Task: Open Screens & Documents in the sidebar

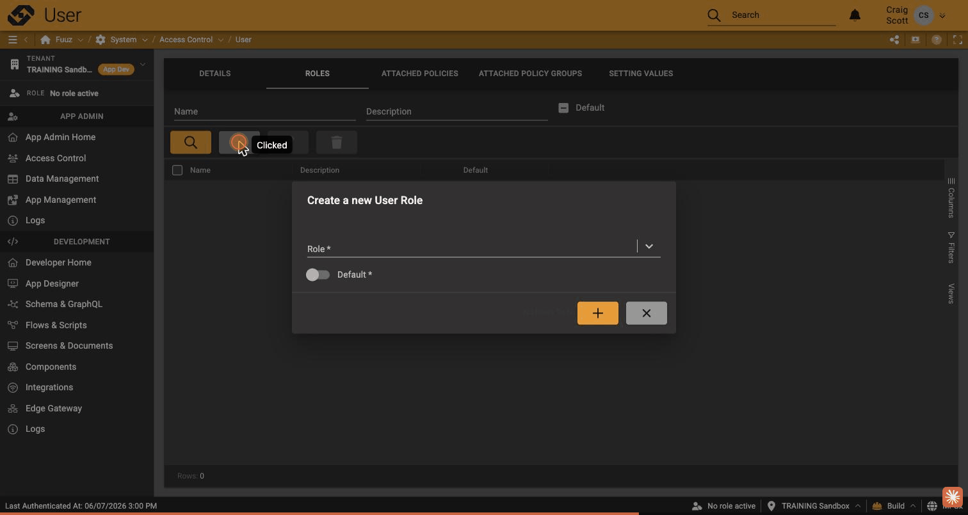Action: pos(77,345)
